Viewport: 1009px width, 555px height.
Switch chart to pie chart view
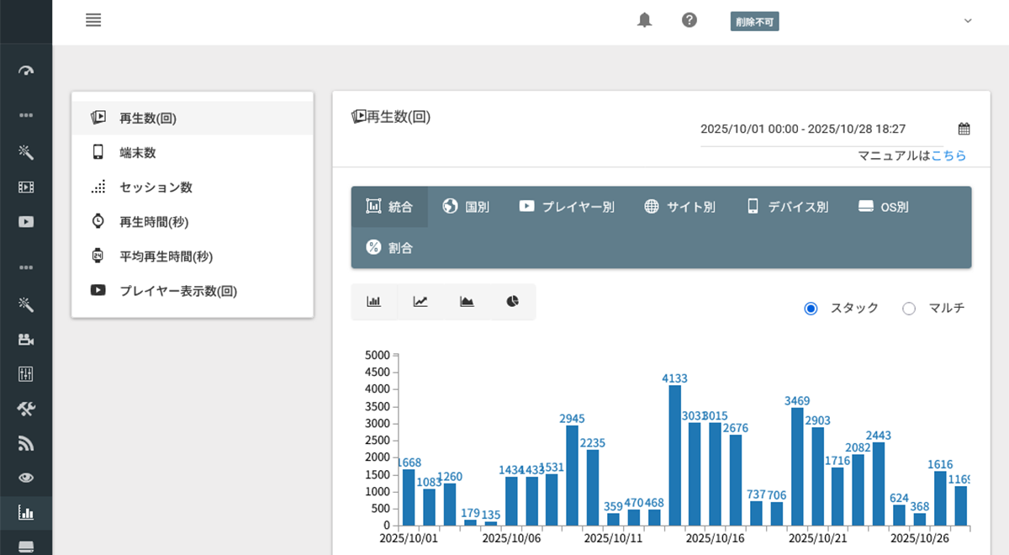tap(513, 301)
